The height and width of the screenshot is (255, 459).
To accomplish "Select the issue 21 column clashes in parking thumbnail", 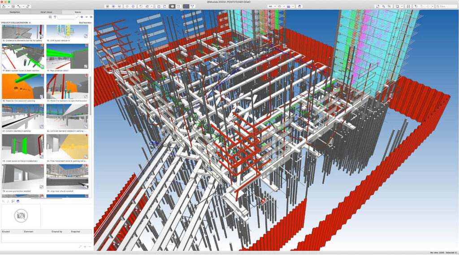I will (23, 117).
